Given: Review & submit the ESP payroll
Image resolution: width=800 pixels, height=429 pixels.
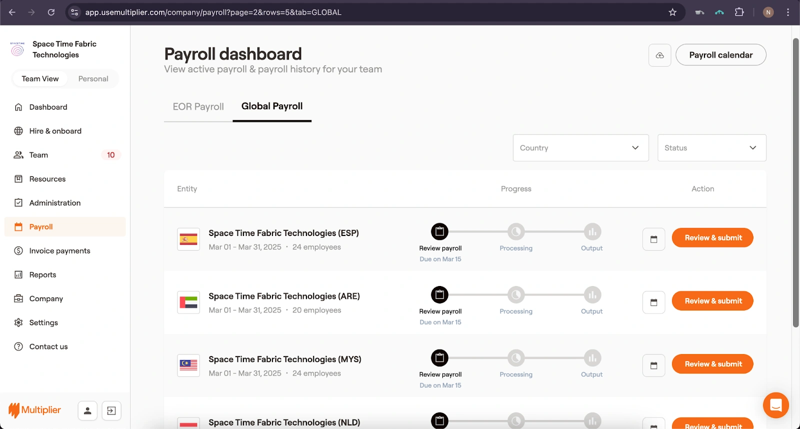Looking at the screenshot, I should [x=712, y=237].
